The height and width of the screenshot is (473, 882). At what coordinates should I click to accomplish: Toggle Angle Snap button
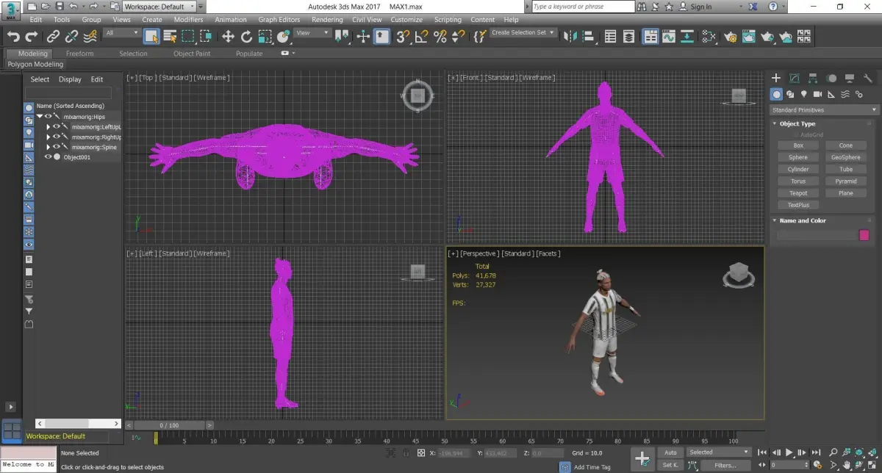tap(421, 36)
